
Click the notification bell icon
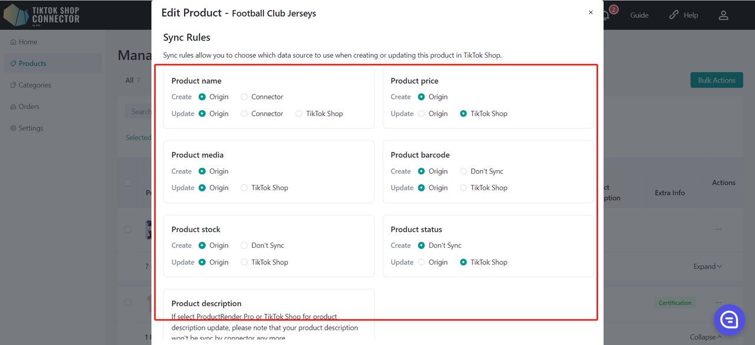pyautogui.click(x=605, y=15)
